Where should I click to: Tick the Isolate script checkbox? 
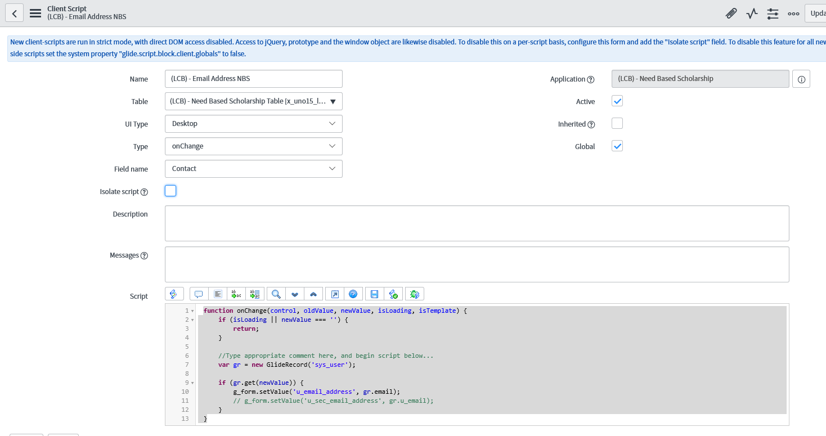pyautogui.click(x=170, y=191)
